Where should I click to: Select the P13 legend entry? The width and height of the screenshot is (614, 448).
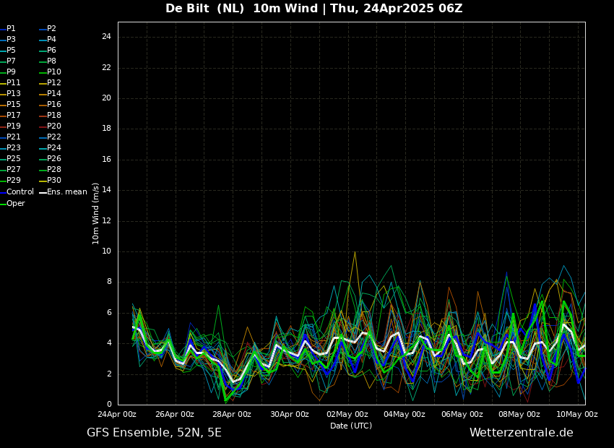click(x=13, y=94)
